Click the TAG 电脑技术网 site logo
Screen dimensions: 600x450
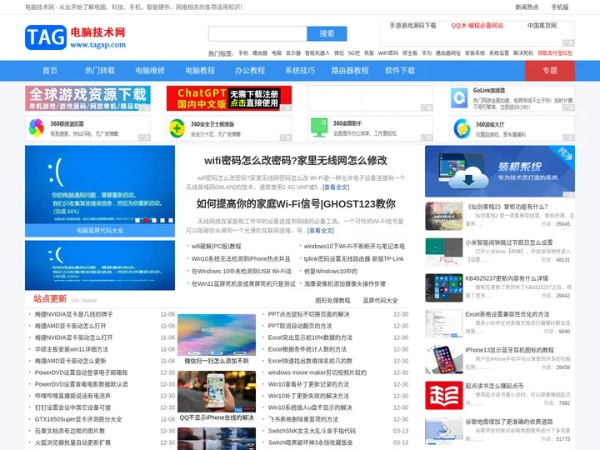[x=75, y=37]
